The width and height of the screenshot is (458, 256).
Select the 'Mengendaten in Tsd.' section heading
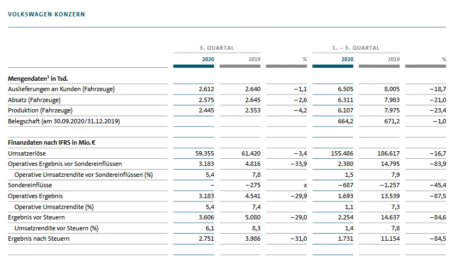38,79
